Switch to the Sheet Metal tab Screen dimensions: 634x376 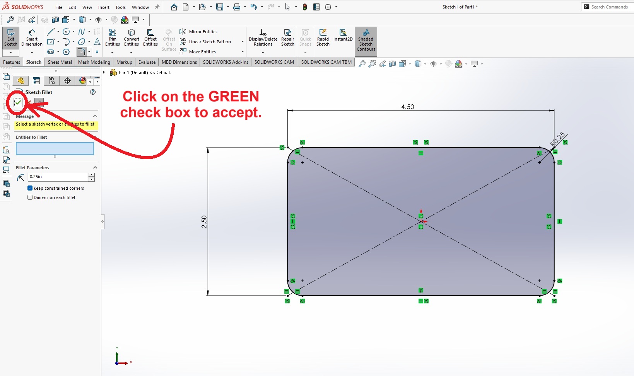click(60, 62)
